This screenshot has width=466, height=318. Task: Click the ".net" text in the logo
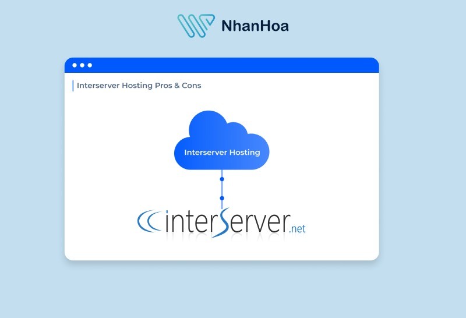click(x=297, y=229)
